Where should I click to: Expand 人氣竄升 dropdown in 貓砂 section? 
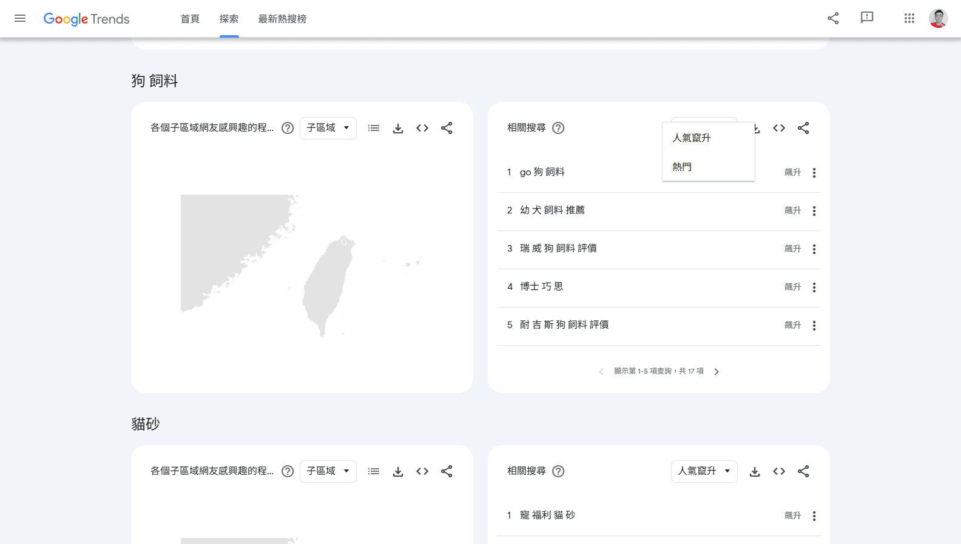pos(704,471)
